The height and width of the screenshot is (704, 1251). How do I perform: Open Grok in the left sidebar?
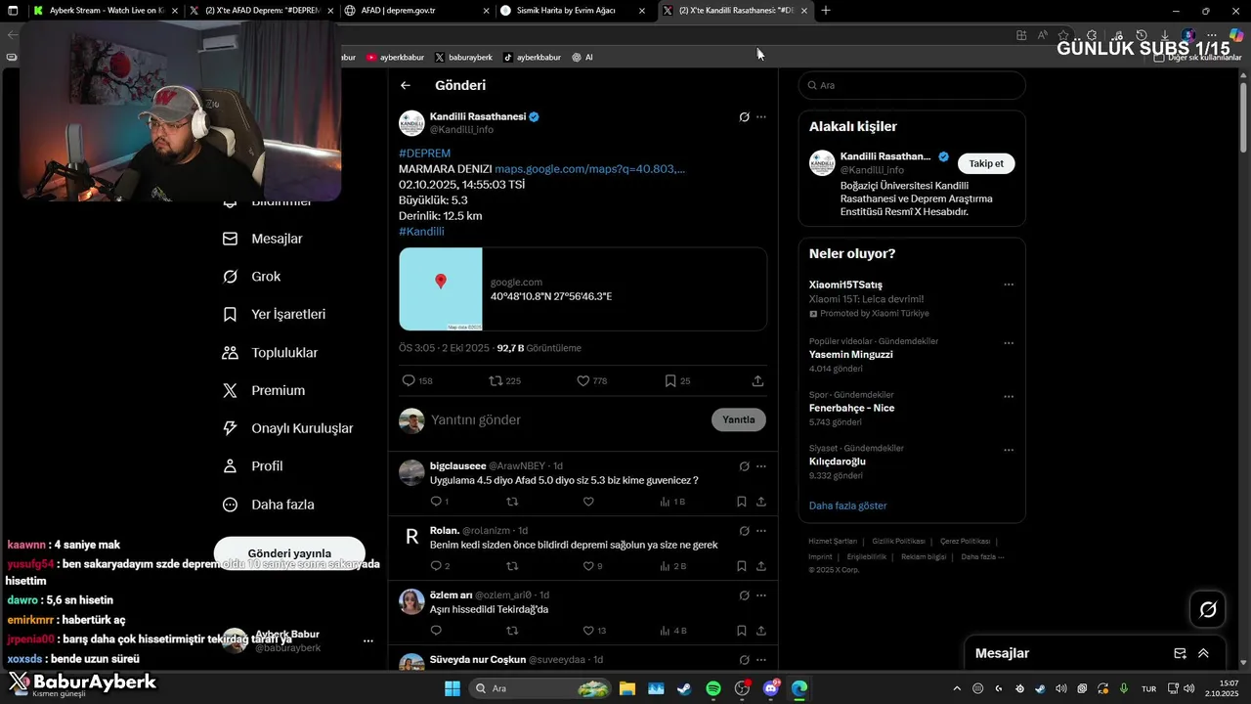pos(252,277)
